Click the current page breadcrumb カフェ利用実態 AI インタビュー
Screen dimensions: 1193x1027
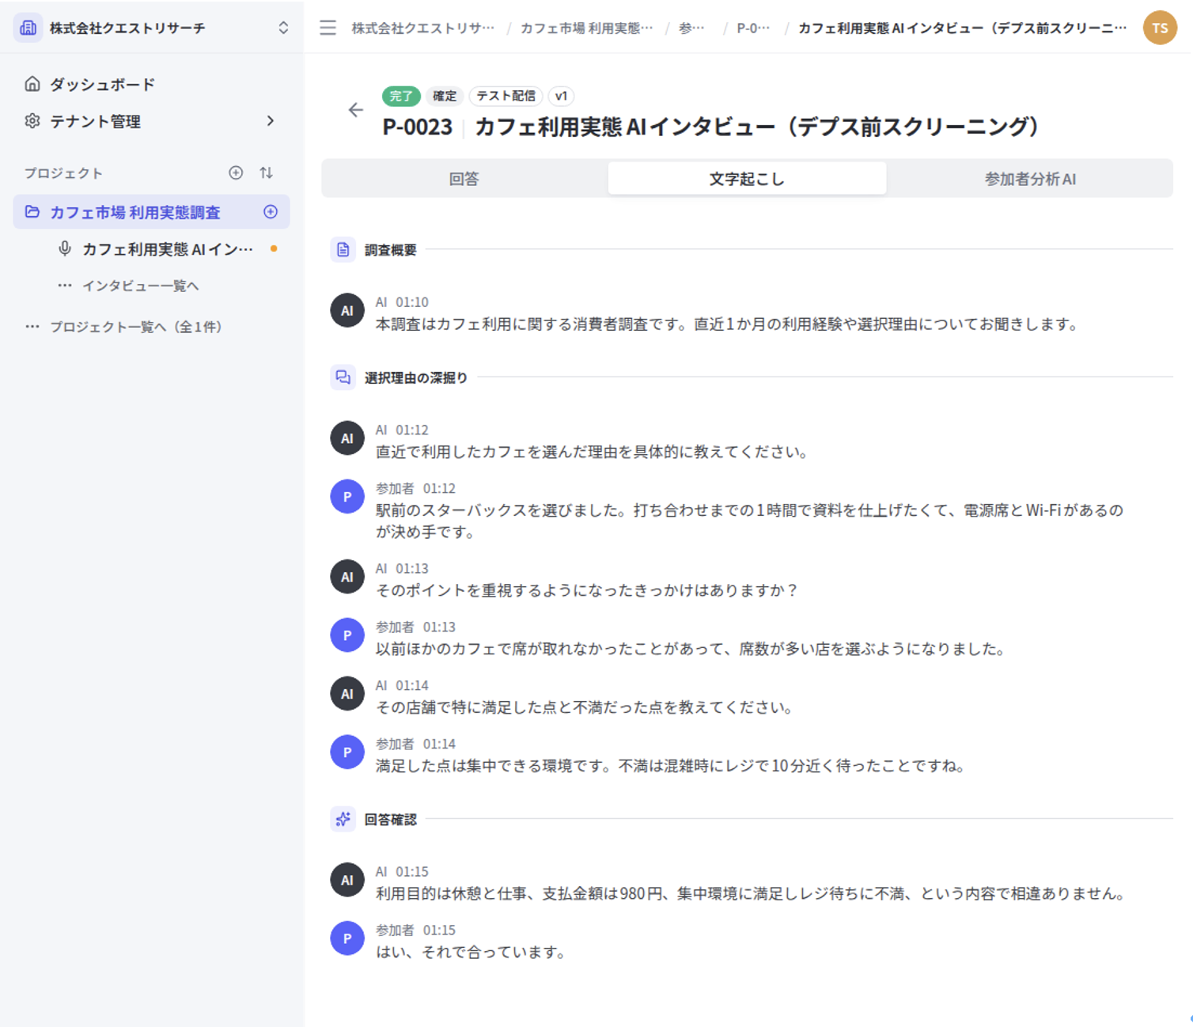pos(963,28)
